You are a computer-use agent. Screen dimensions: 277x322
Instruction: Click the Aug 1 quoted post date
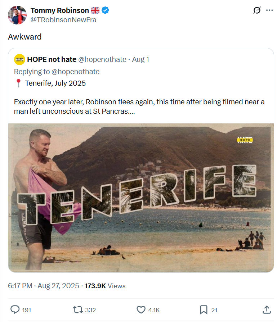click(140, 59)
